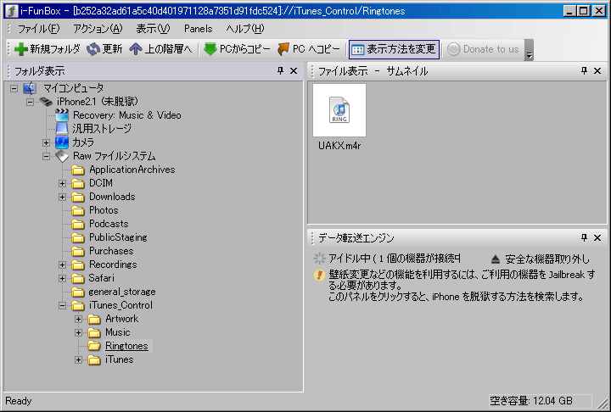611x412 pixels.
Task: Click the jailbreak warning exclamation icon
Action: [320, 275]
